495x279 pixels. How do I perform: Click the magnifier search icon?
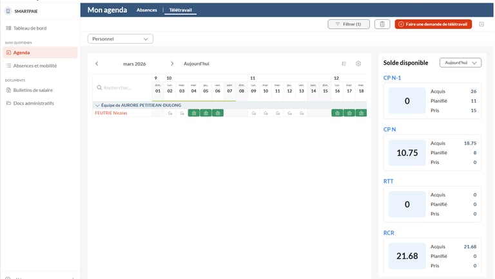click(x=99, y=87)
